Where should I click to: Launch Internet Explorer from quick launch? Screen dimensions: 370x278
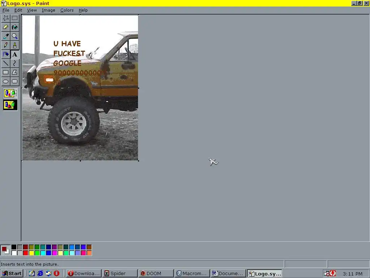[x=40, y=274]
